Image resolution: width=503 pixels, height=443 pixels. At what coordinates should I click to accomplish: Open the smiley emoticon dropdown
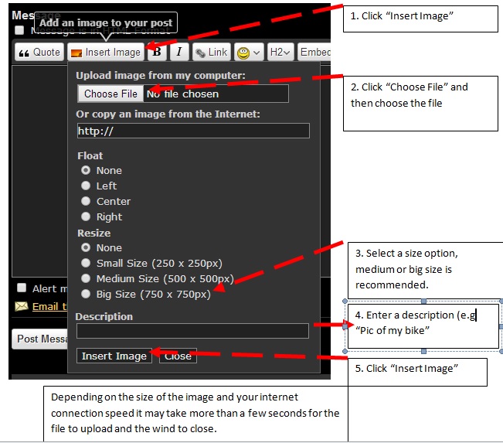[x=248, y=52]
